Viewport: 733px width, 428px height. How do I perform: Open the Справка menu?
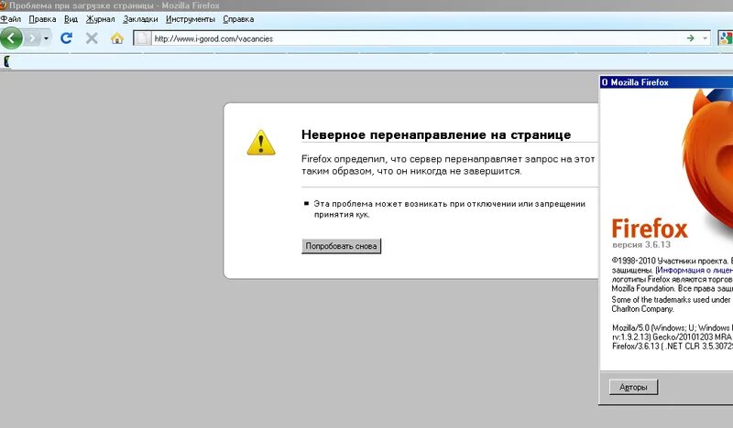pos(238,19)
